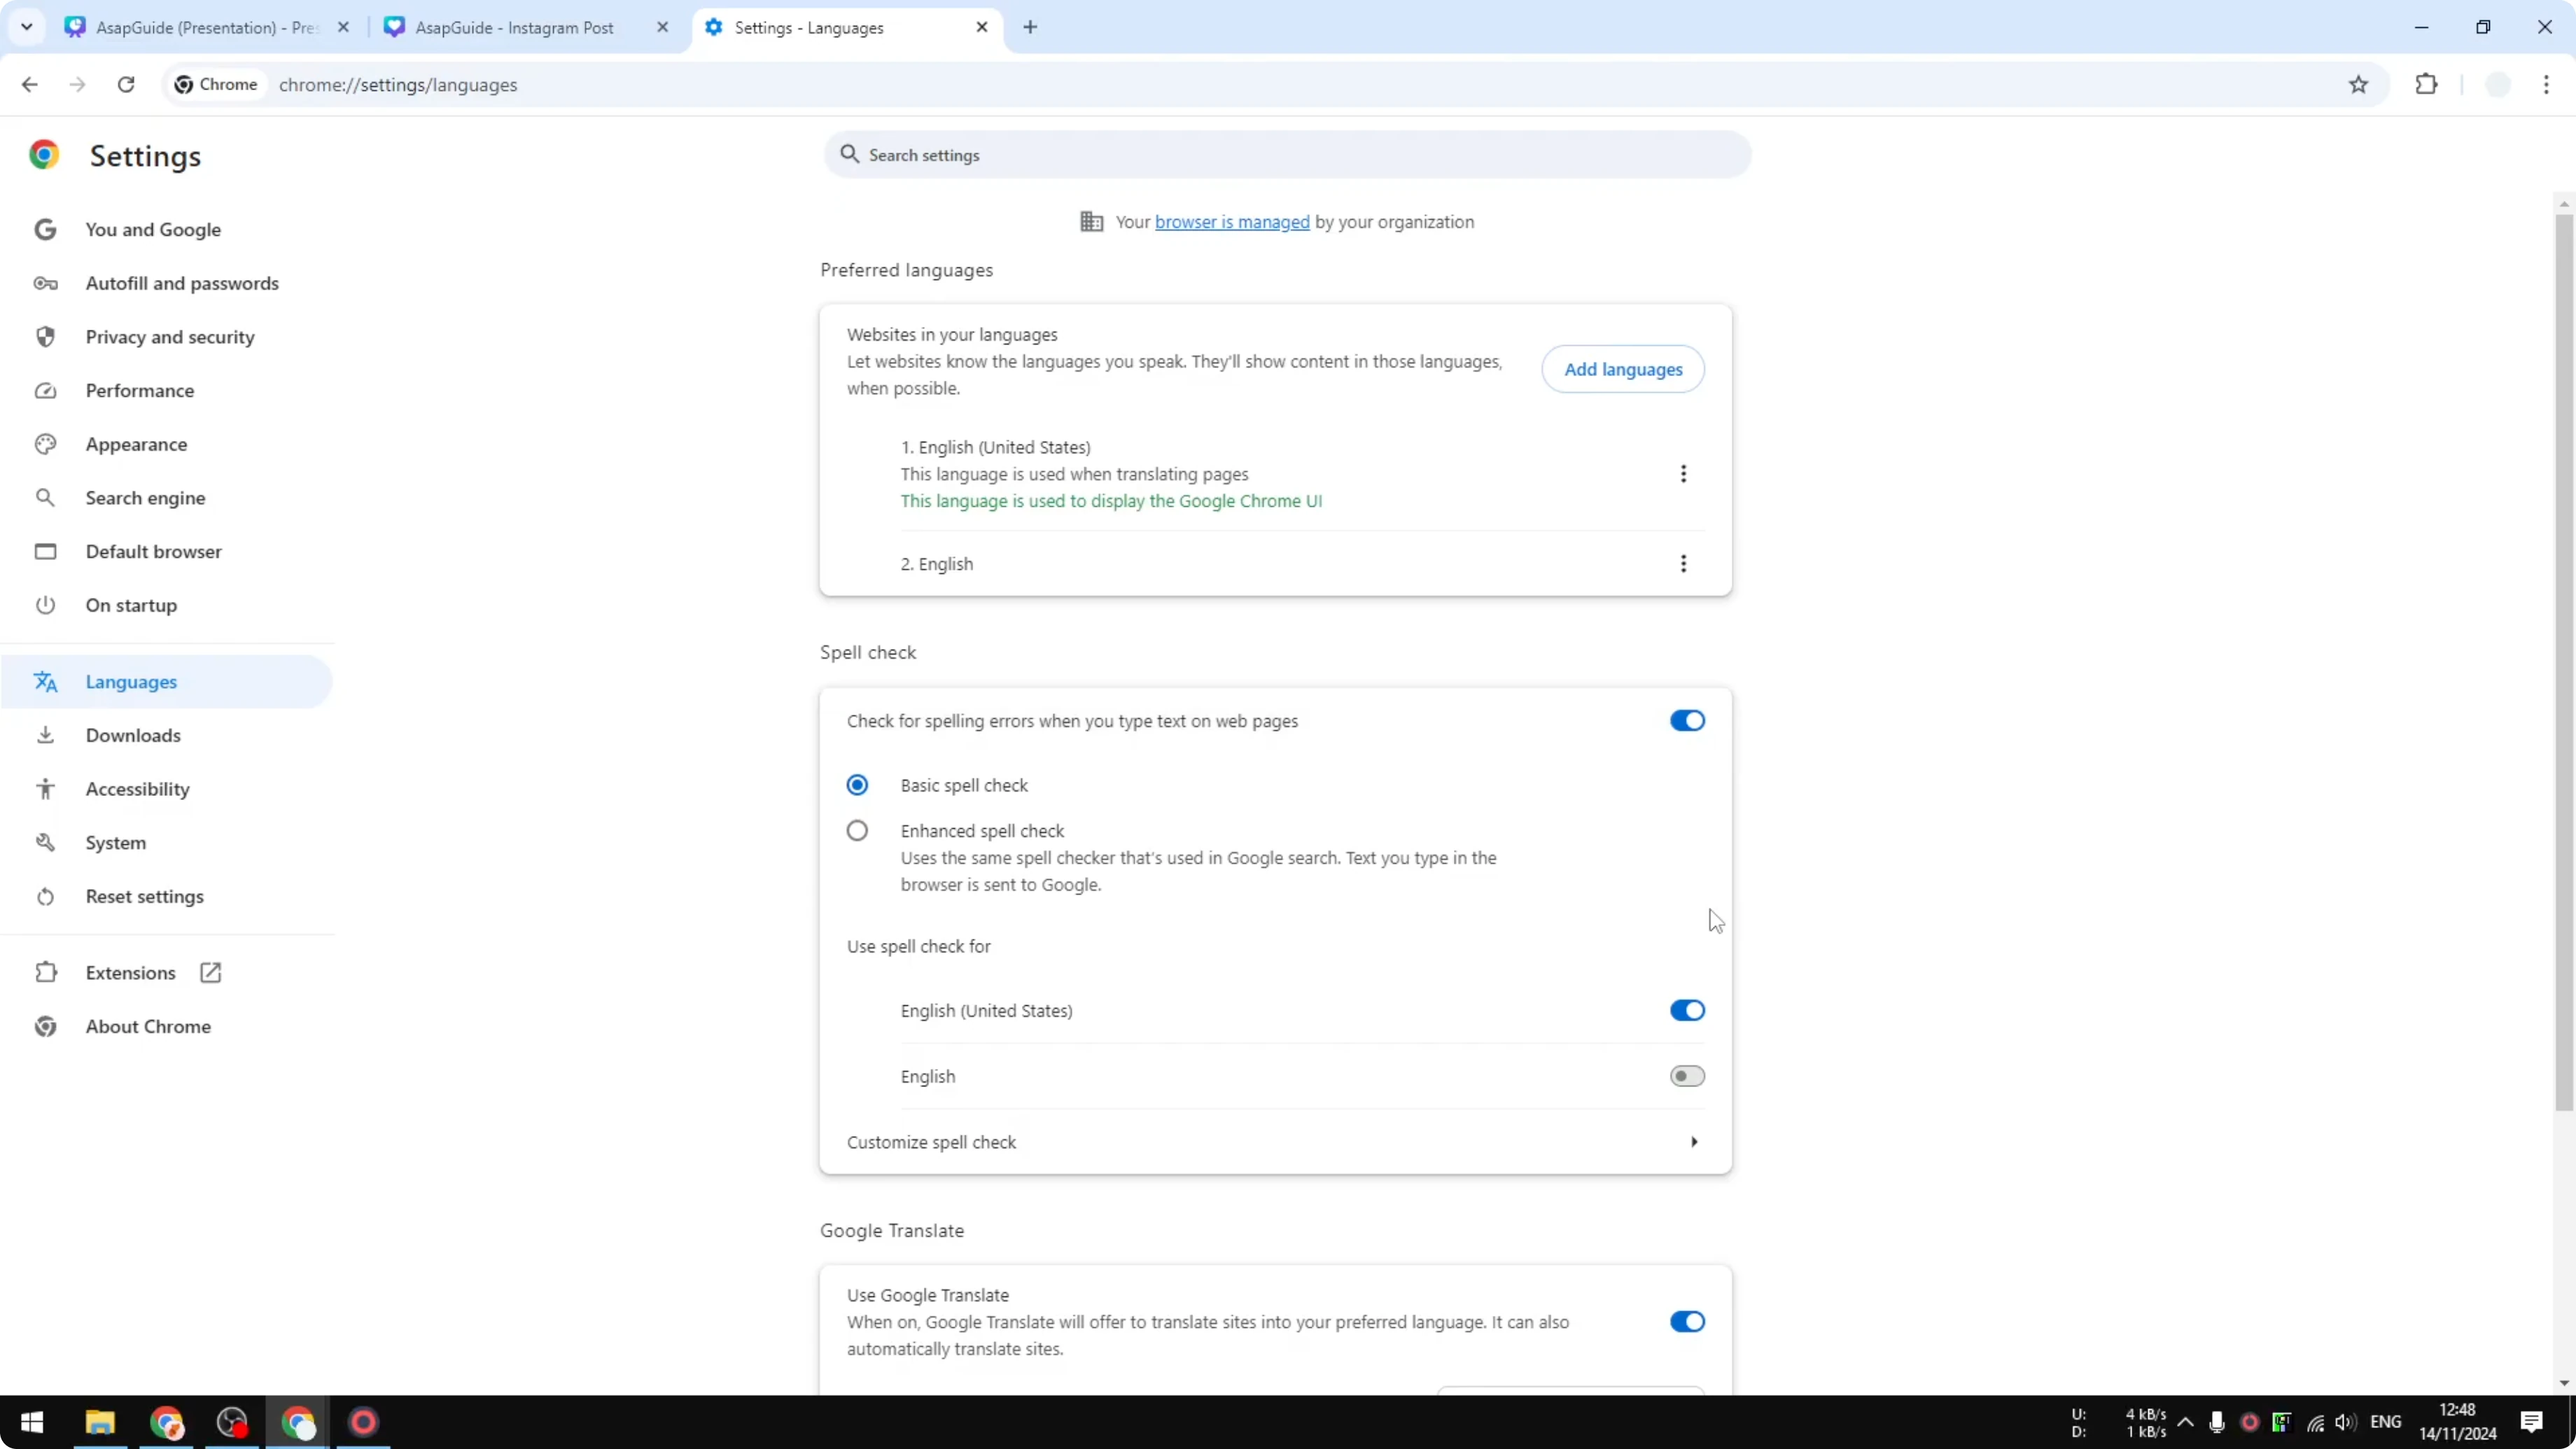The width and height of the screenshot is (2576, 1449).
Task: Reload the page with refresh icon
Action: (x=126, y=85)
